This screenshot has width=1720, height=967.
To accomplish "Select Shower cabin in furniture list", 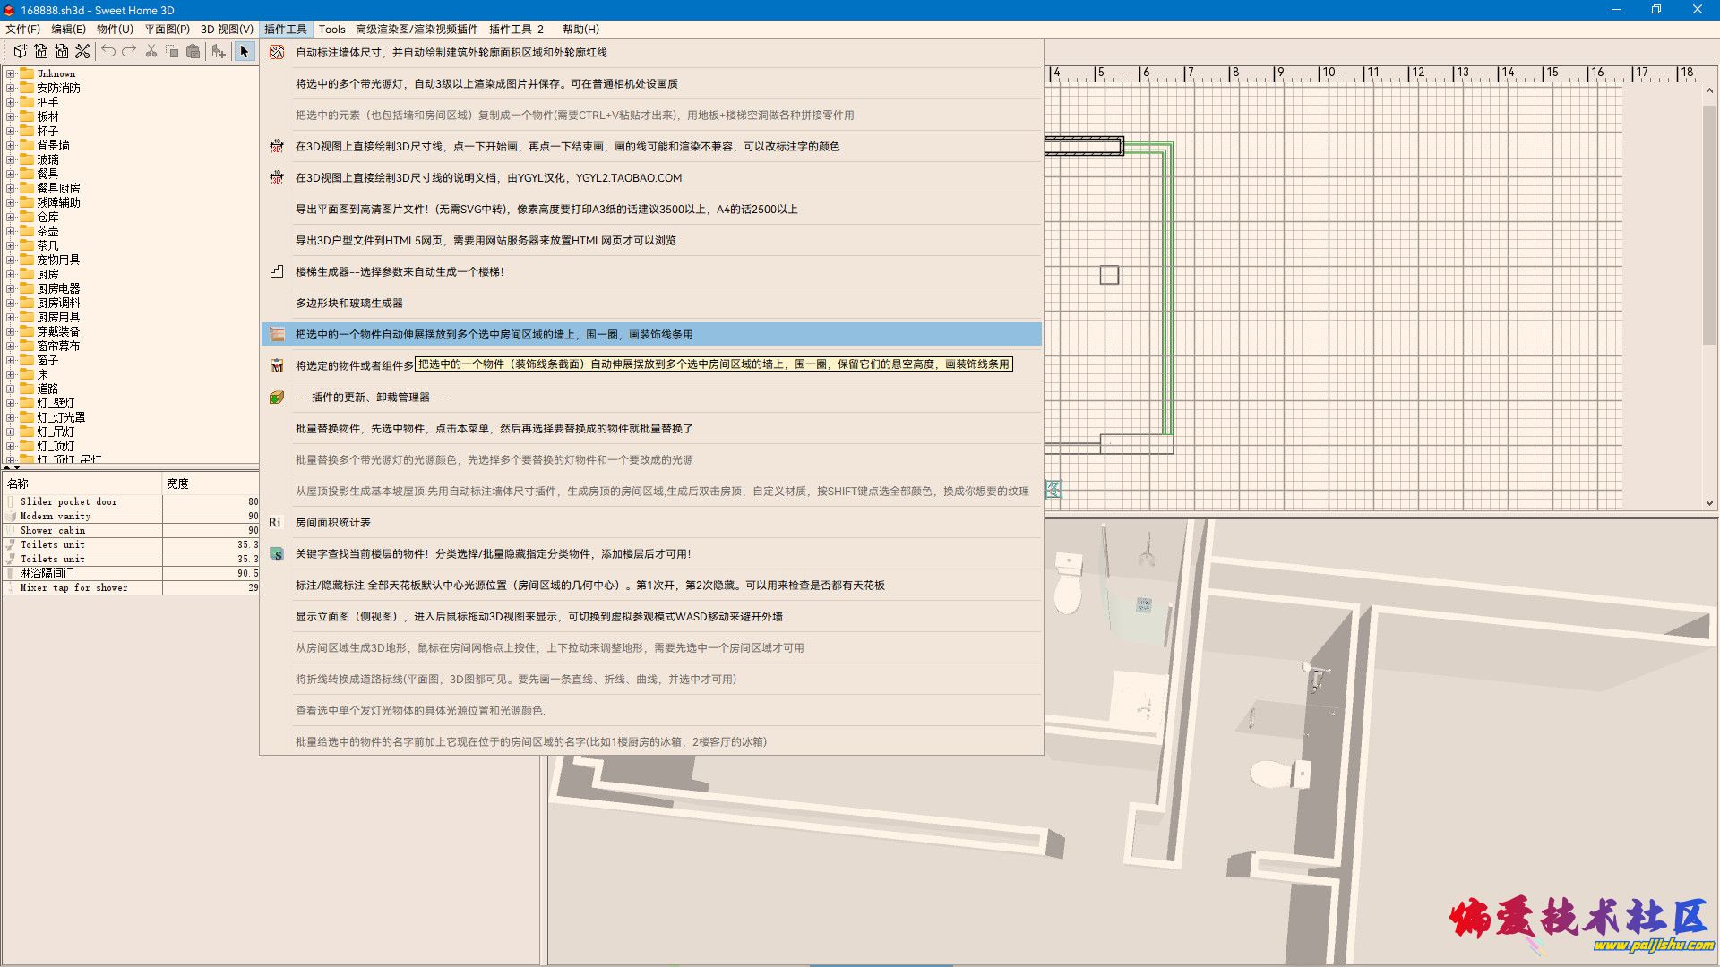I will click(53, 530).
